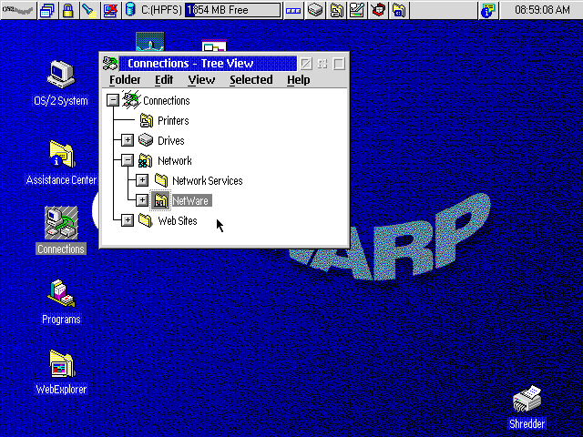This screenshot has height=437, width=583.
Task: Select the Programs desktop icon
Action: (61, 293)
